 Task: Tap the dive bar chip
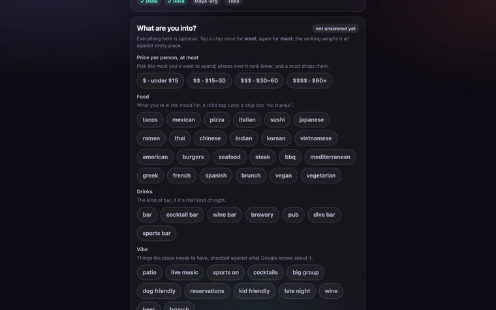pos(324,215)
